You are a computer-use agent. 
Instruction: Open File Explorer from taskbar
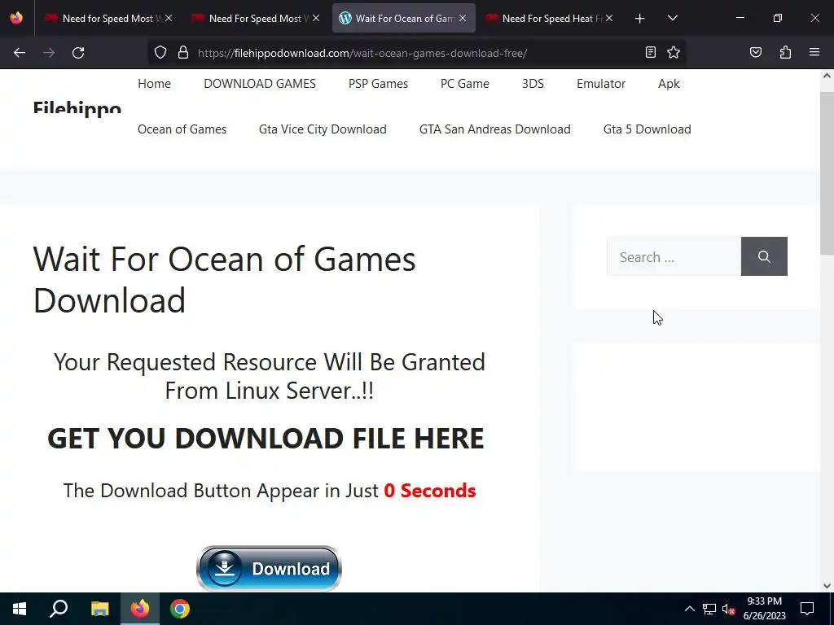pos(99,609)
